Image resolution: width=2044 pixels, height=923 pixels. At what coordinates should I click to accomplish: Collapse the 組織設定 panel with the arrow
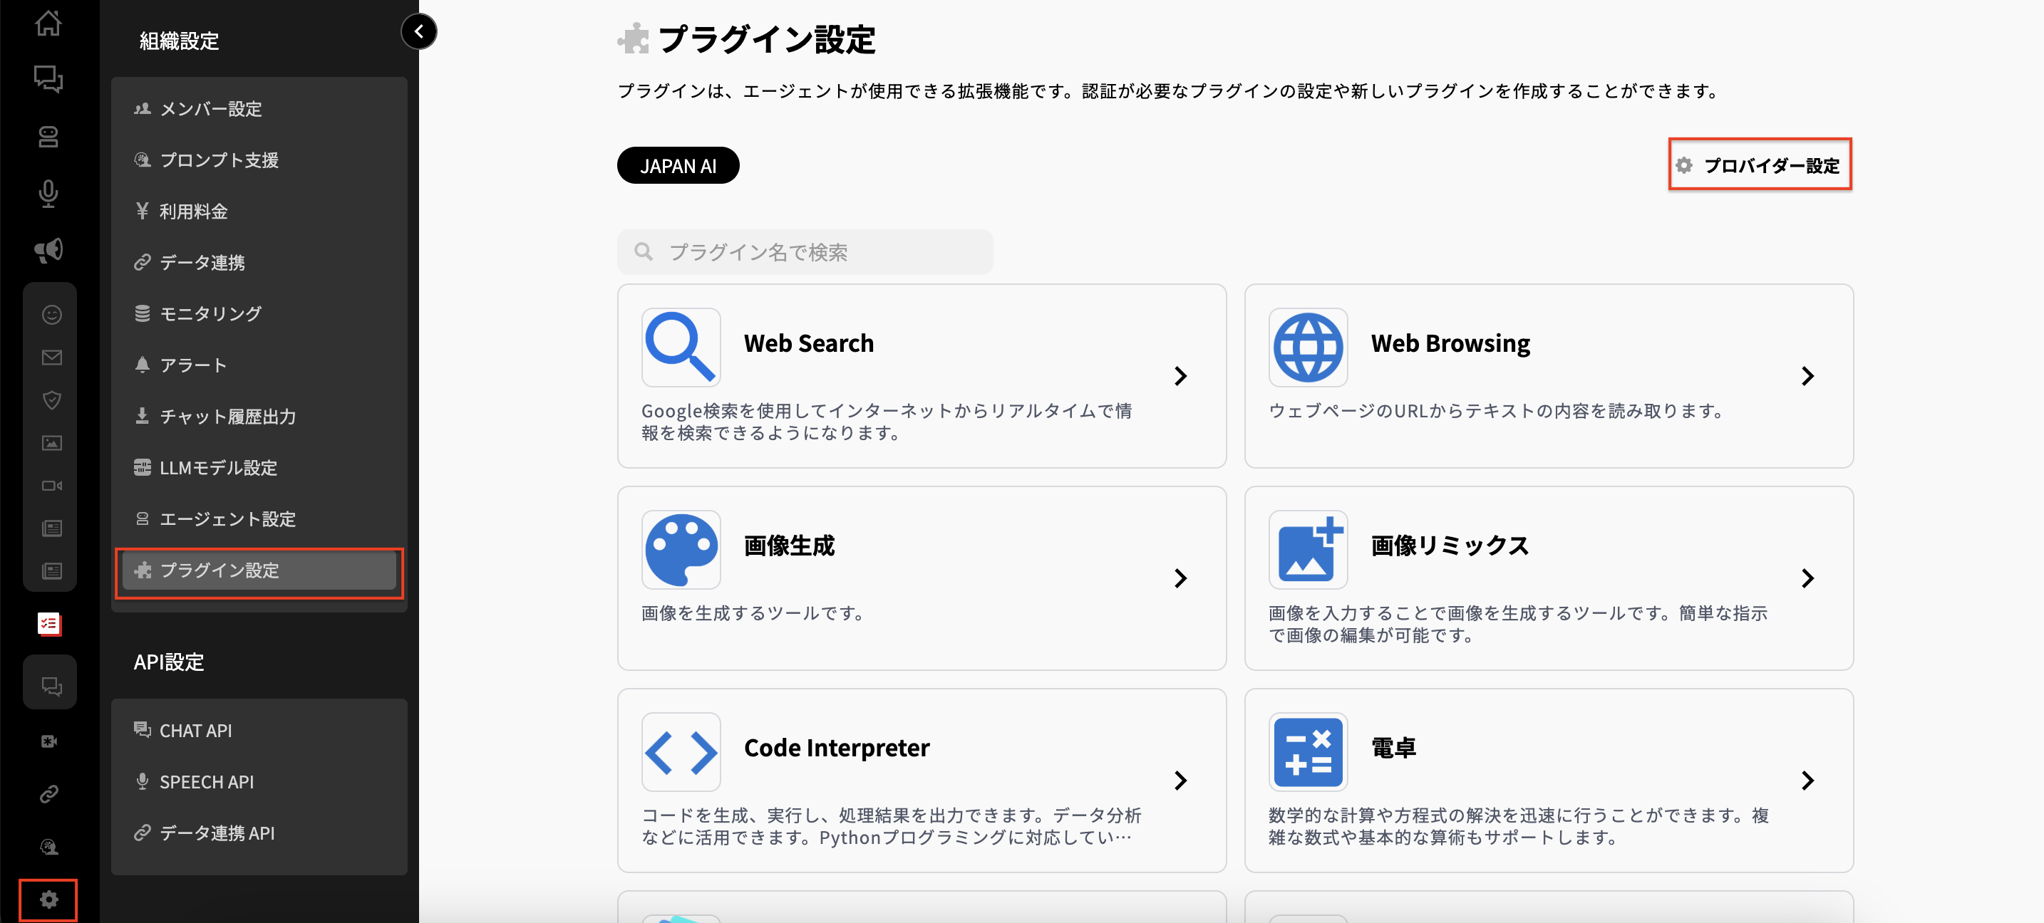point(419,32)
